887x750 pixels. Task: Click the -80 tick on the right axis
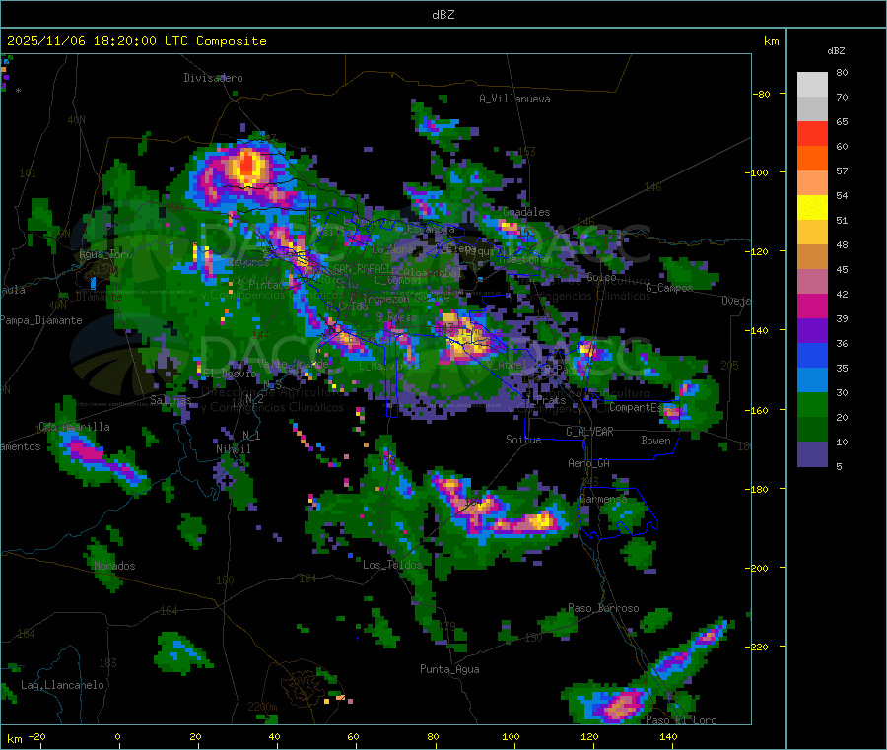tap(761, 94)
